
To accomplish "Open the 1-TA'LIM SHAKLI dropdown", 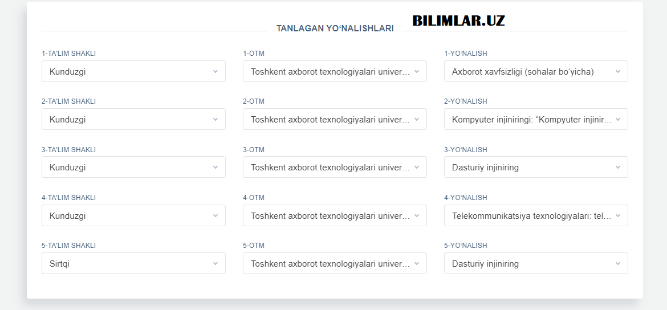I will coord(133,72).
